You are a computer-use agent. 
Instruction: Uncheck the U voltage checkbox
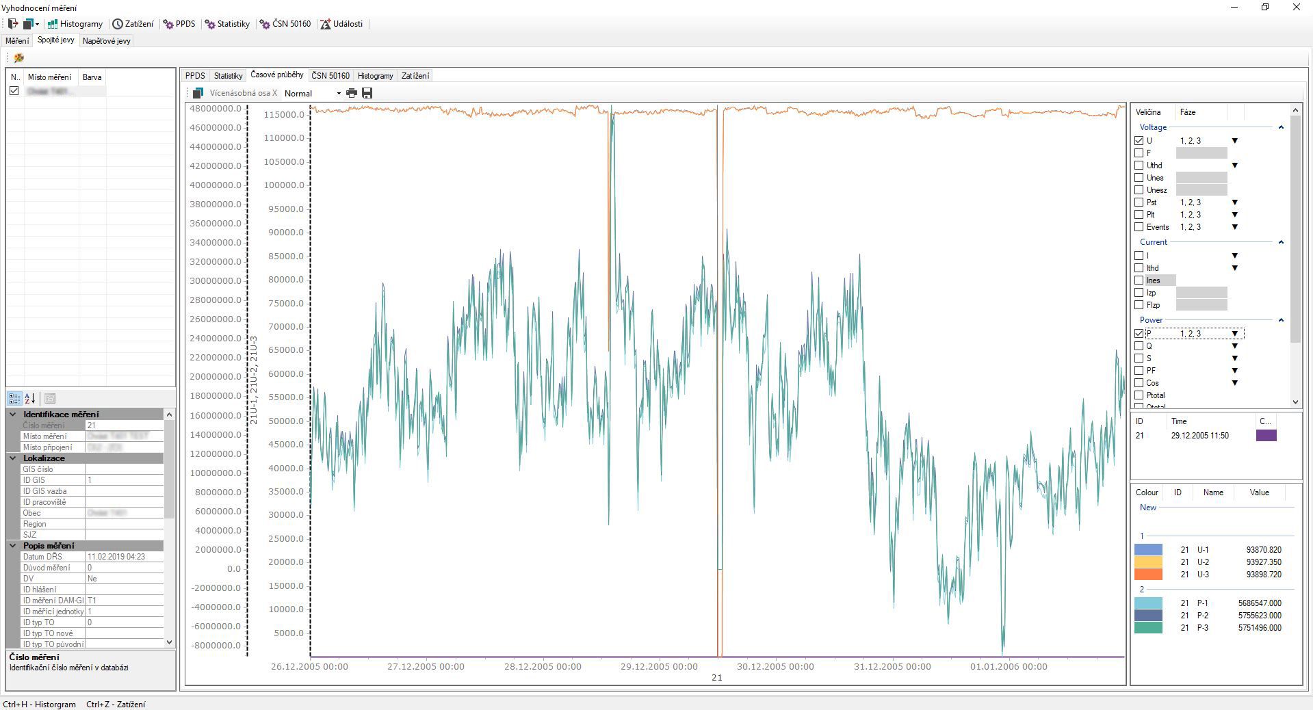pyautogui.click(x=1139, y=141)
